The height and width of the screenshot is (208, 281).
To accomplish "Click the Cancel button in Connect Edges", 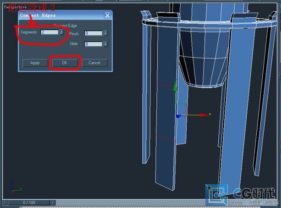I will pyautogui.click(x=94, y=63).
